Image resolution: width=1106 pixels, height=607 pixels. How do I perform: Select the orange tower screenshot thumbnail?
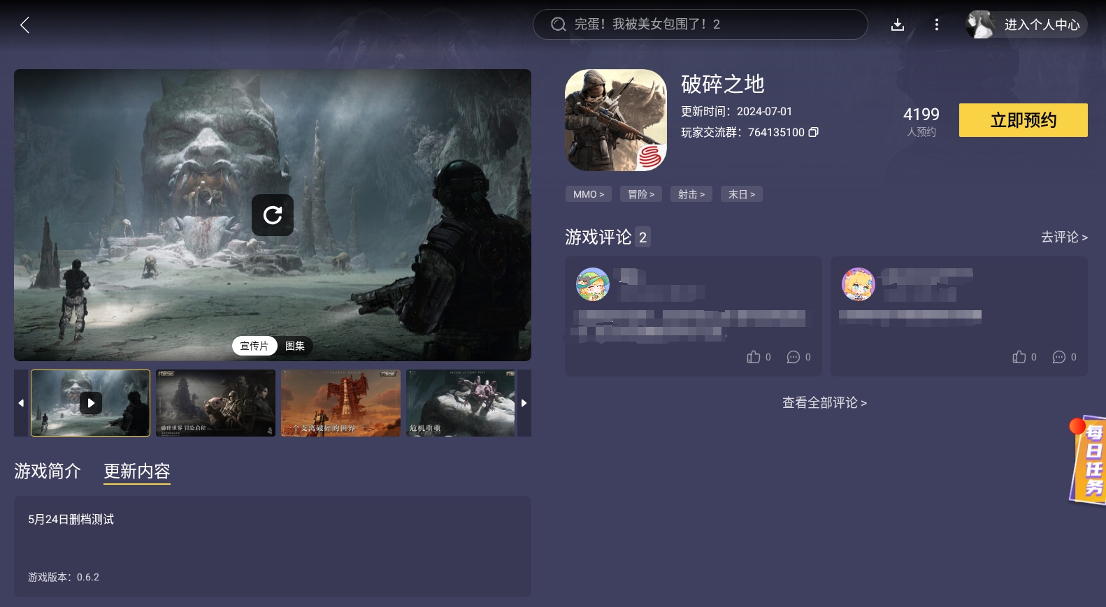click(x=340, y=403)
